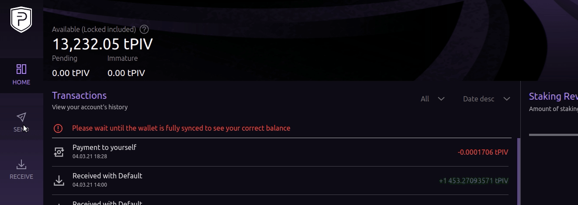Click the 13,232.05 tPIV available balance
The image size is (578, 205).
click(x=103, y=44)
